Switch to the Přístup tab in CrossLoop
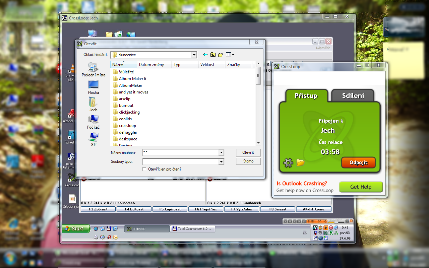Image resolution: width=429 pixels, height=268 pixels. 306,96
